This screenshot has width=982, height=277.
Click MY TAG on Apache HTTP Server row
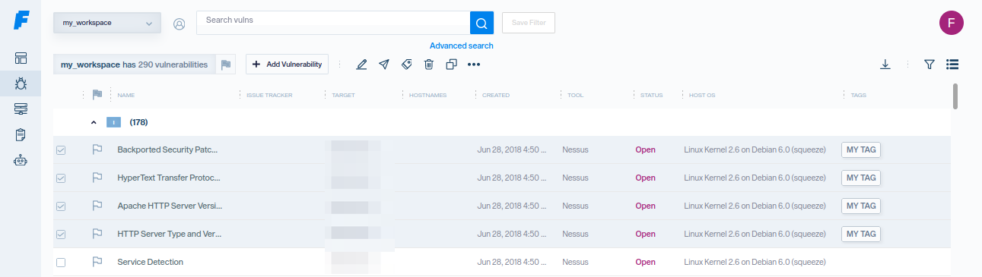[861, 206]
